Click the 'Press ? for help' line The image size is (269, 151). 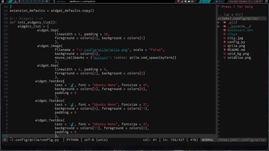point(235,7)
